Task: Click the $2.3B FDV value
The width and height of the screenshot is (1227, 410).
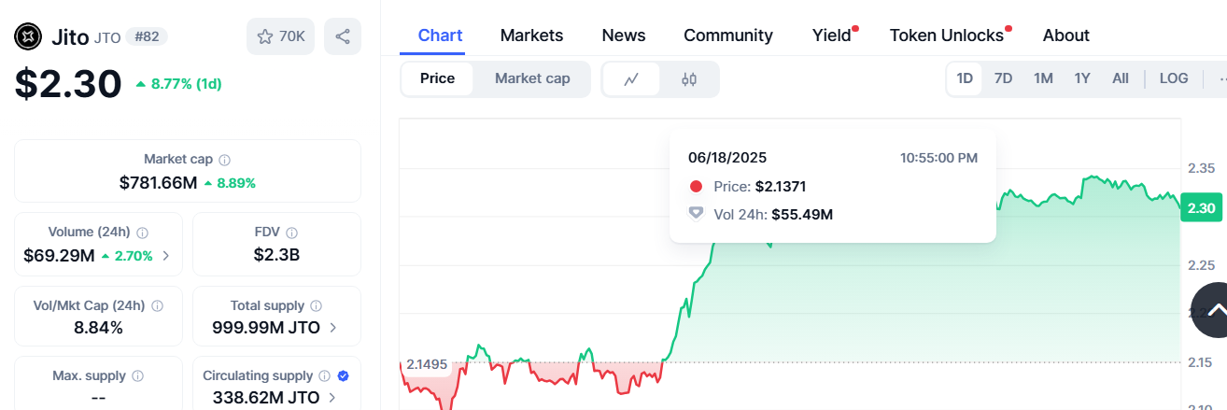Action: pos(276,255)
